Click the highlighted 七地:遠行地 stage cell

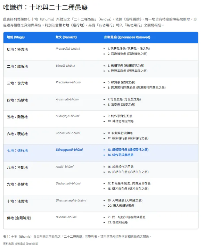(17, 150)
